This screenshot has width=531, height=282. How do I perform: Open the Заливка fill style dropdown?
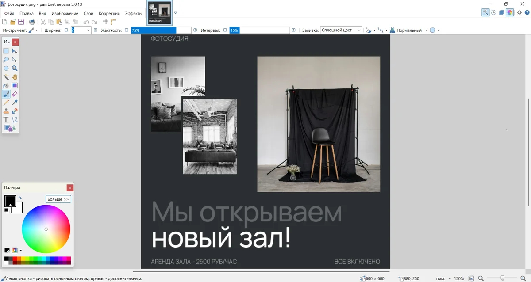tap(341, 30)
